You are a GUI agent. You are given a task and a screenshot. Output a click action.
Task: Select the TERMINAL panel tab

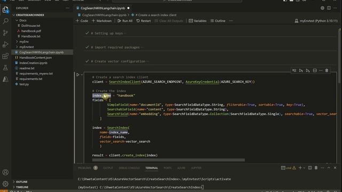click(x=152, y=168)
